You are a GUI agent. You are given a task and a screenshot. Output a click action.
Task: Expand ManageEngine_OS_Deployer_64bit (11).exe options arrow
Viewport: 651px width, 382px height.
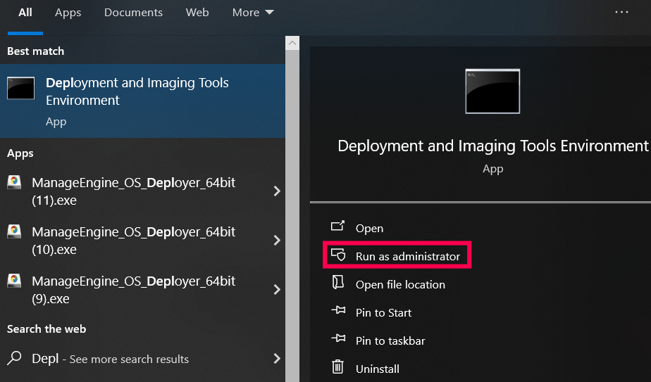[277, 191]
